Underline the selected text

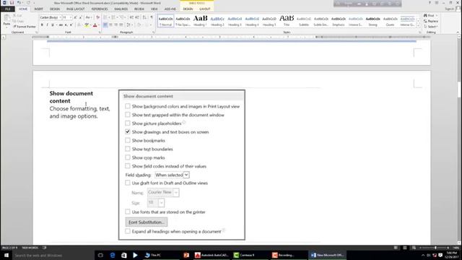(x=53, y=25)
